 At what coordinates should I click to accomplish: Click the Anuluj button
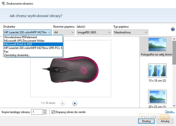165,121
